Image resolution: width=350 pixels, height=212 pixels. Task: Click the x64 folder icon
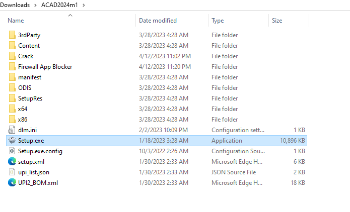12,109
